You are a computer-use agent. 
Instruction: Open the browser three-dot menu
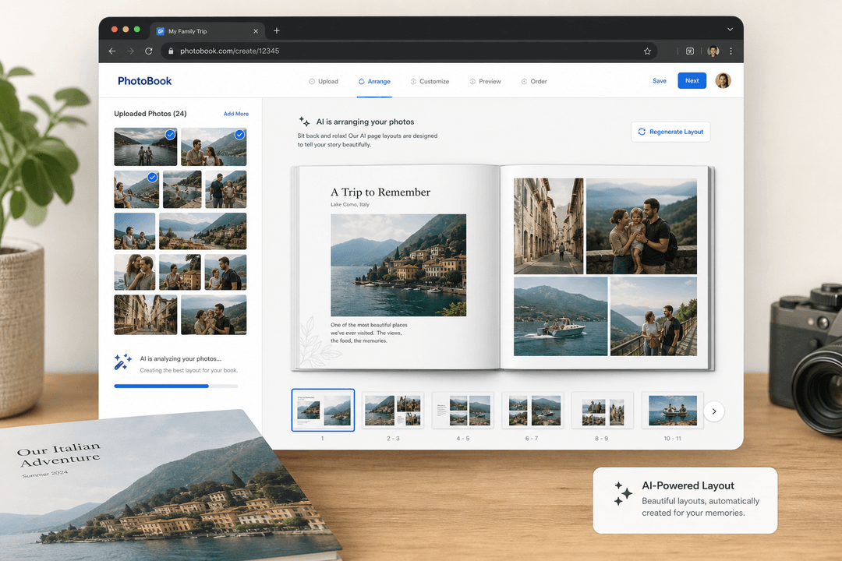[x=731, y=51]
